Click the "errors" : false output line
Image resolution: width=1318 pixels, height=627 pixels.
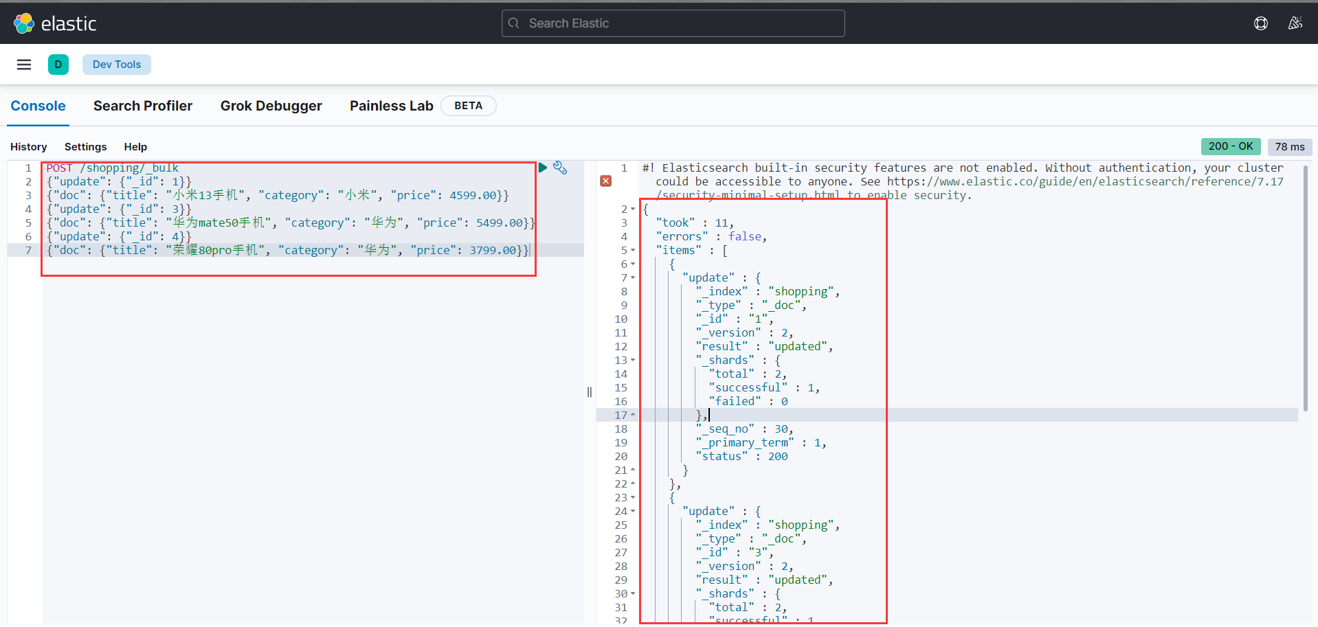coord(711,236)
